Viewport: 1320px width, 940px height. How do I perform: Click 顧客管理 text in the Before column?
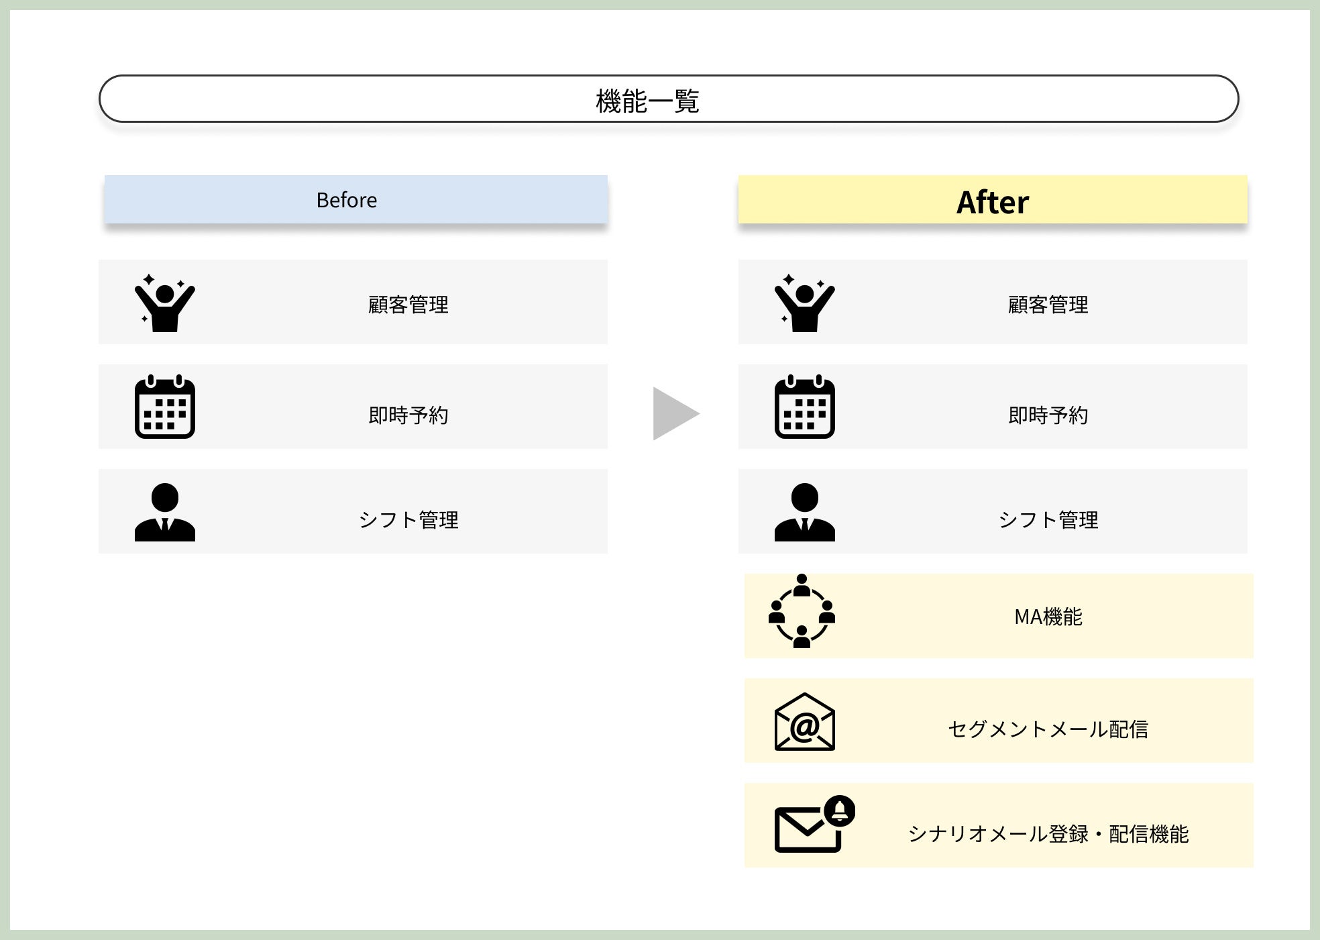tap(408, 305)
